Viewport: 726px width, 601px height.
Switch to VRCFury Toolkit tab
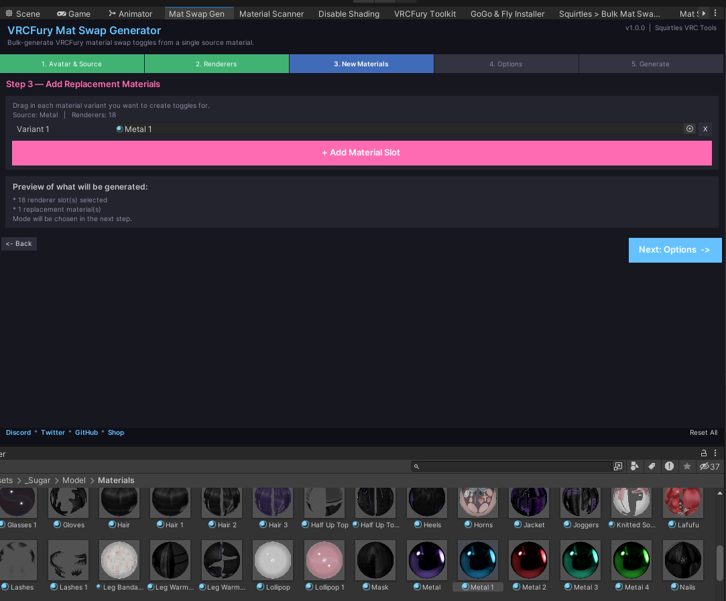point(424,14)
